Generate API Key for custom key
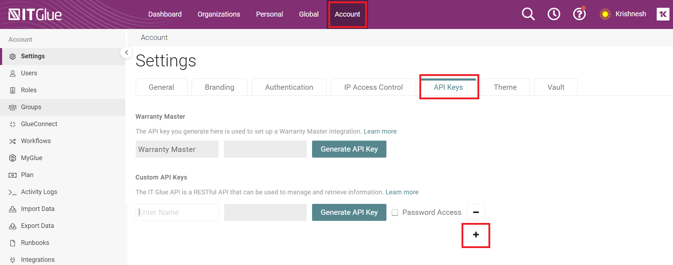 point(349,212)
